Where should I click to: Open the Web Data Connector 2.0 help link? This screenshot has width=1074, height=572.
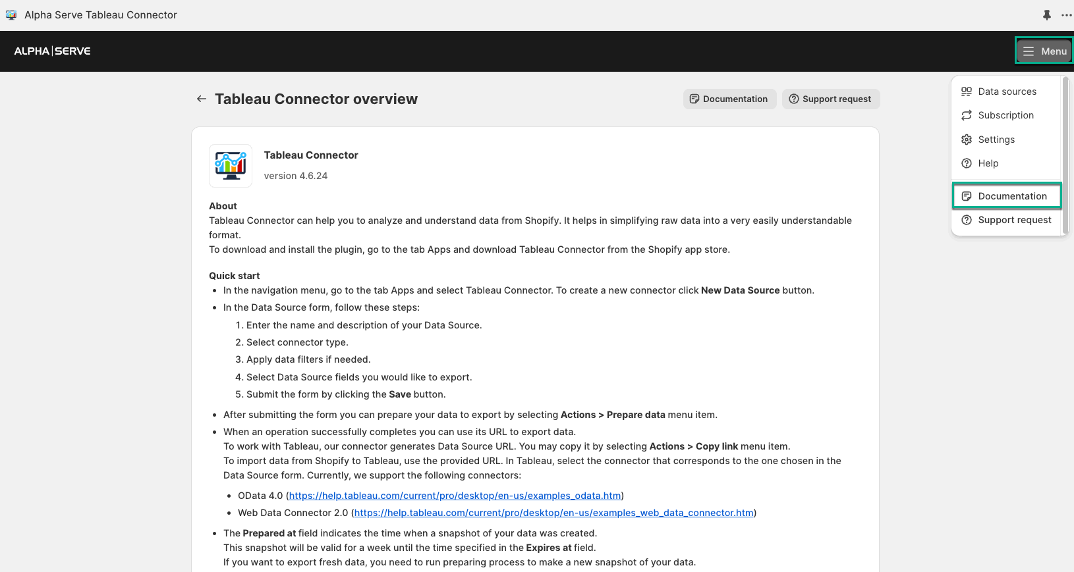coord(553,513)
